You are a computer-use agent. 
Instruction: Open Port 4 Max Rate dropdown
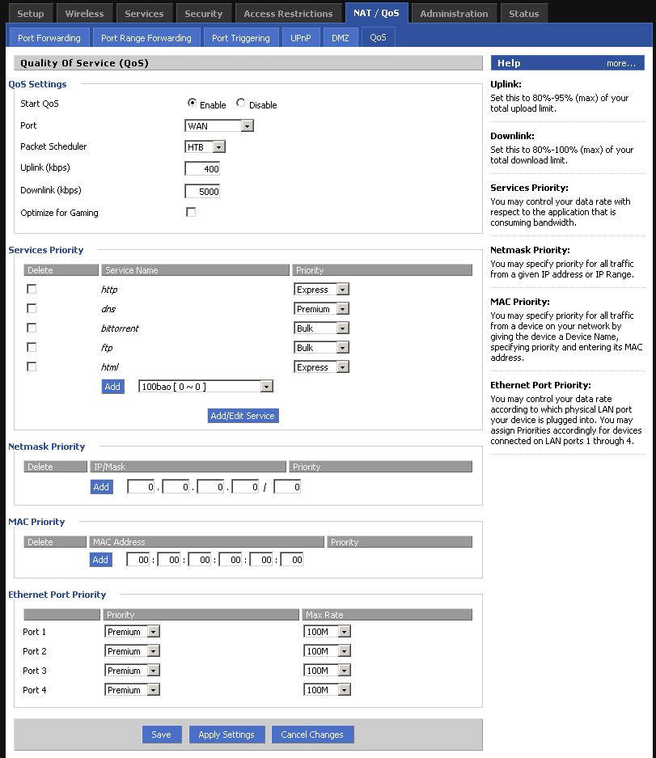328,690
